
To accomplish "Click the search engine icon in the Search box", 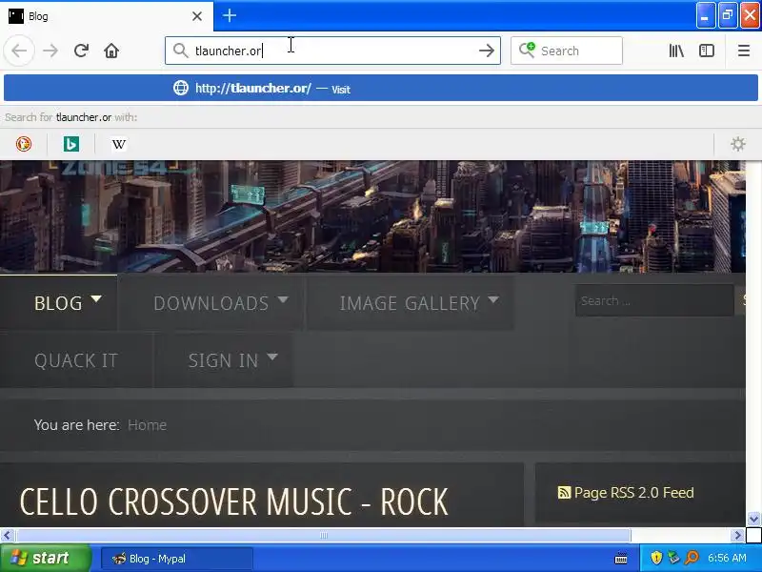I will tap(527, 51).
